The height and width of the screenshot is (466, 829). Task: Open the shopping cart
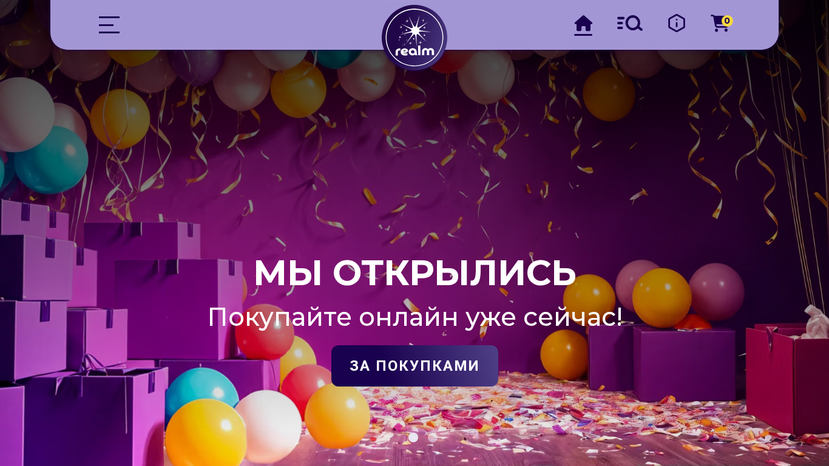coord(720,24)
